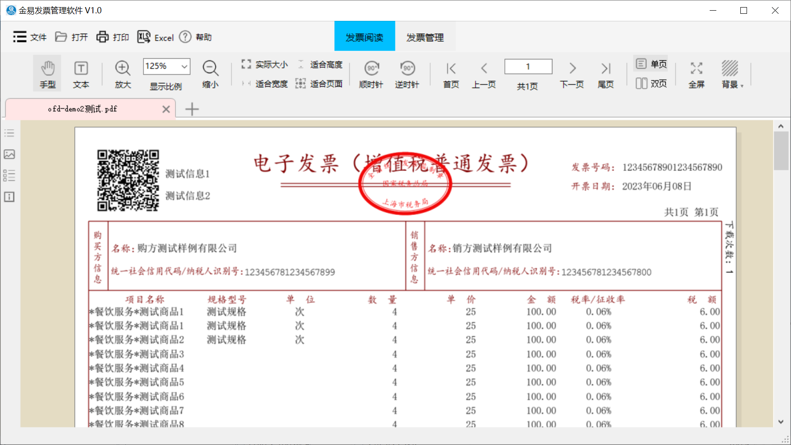Click the red tax bureau seal
Viewport: 791px width, 445px height.
coord(405,184)
